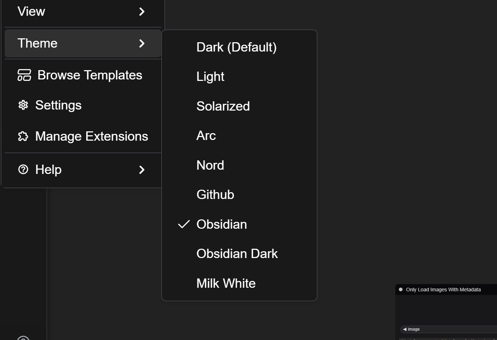Screen dimensions: 497x340
Task: Pick the Github theme entry
Action: pyautogui.click(x=215, y=195)
